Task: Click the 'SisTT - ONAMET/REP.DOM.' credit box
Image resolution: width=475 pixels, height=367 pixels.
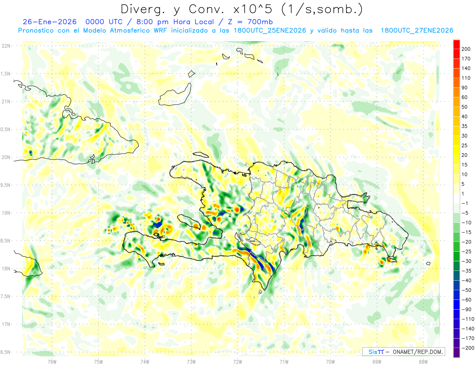Action: click(x=403, y=352)
